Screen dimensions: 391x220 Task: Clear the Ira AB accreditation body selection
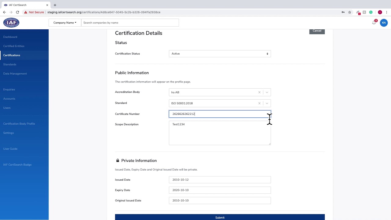(x=259, y=92)
